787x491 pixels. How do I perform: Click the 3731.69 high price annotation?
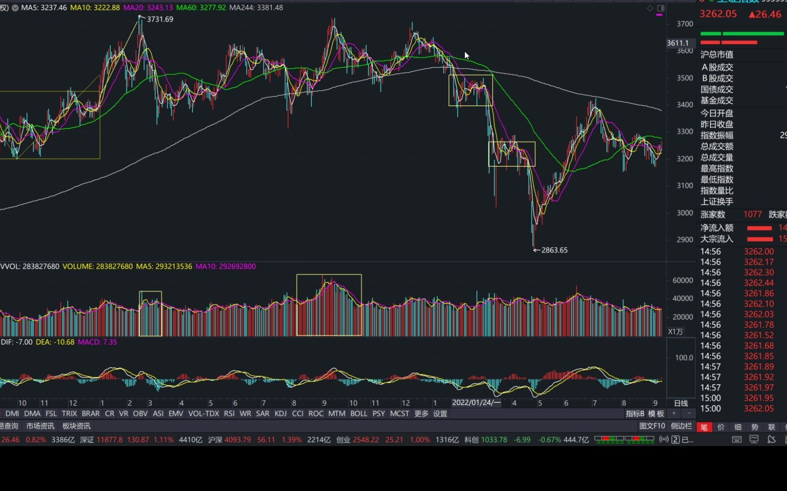pyautogui.click(x=160, y=19)
